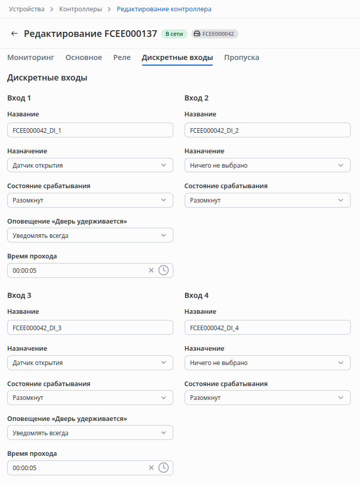The height and width of the screenshot is (484, 360).
Task: Focus the FCEE000042_DI_3 name field
Action: pyautogui.click(x=90, y=328)
